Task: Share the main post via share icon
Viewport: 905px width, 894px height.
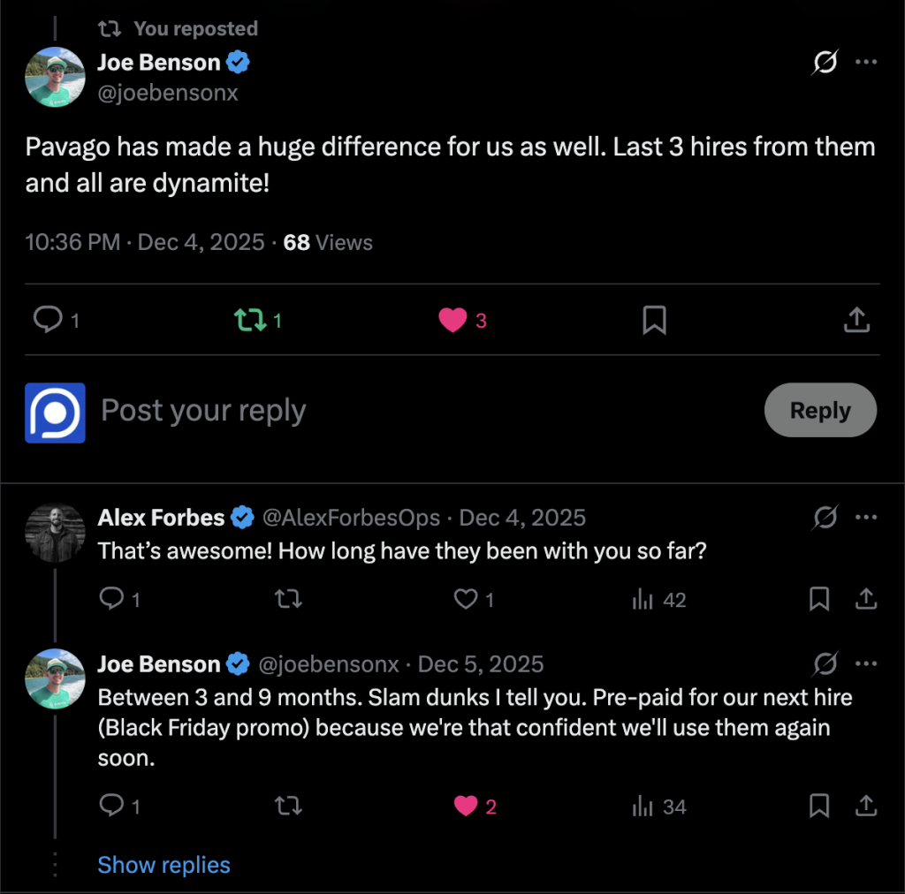Action: [856, 320]
